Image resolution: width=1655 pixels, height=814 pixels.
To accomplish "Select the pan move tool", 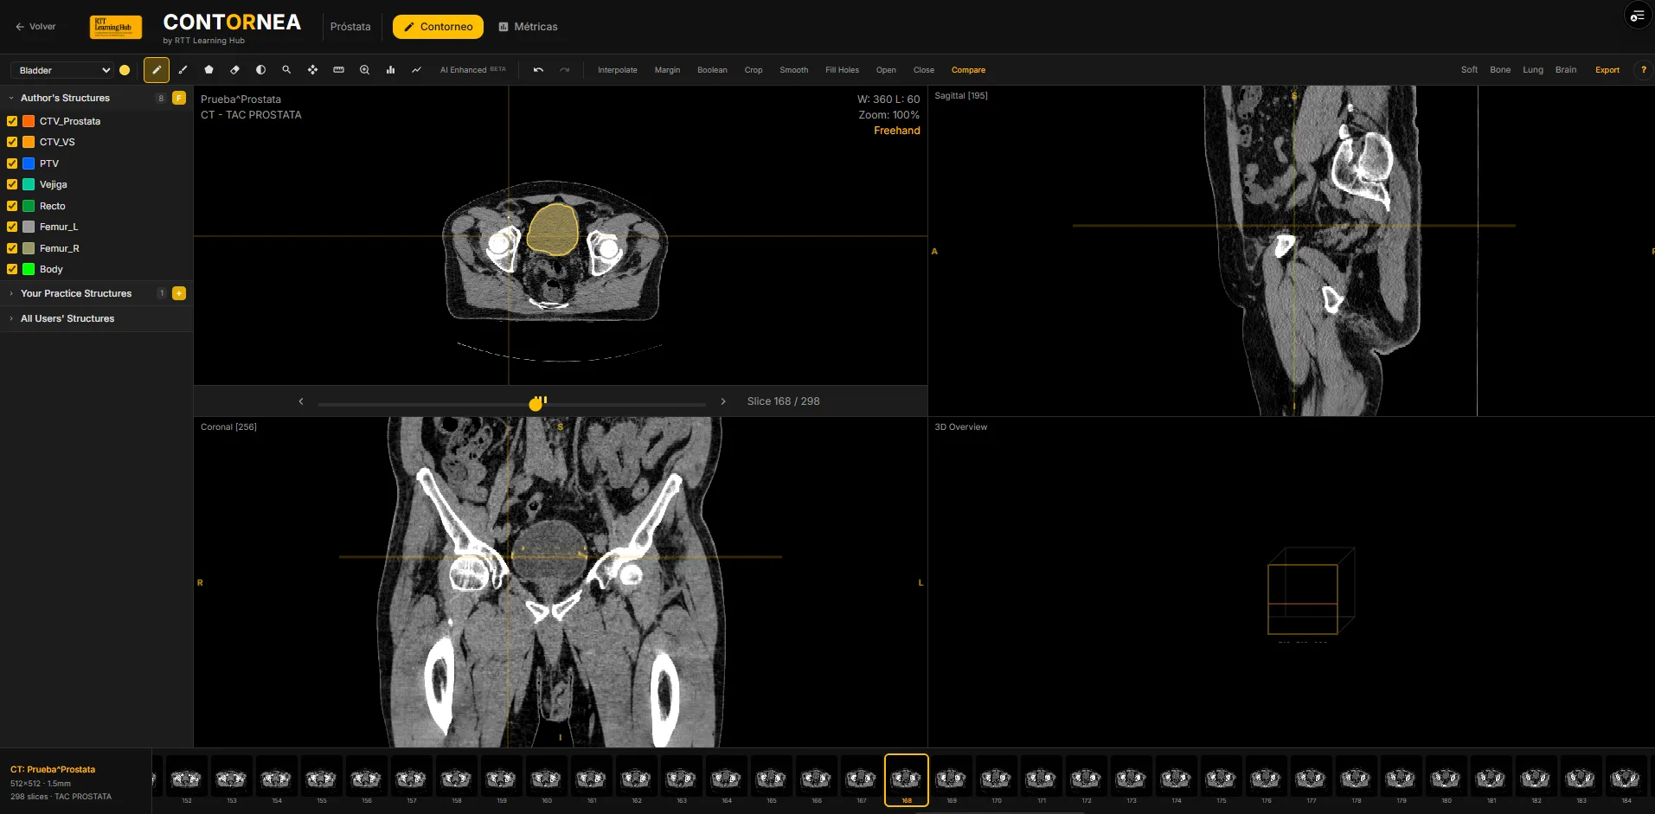I will pos(312,70).
